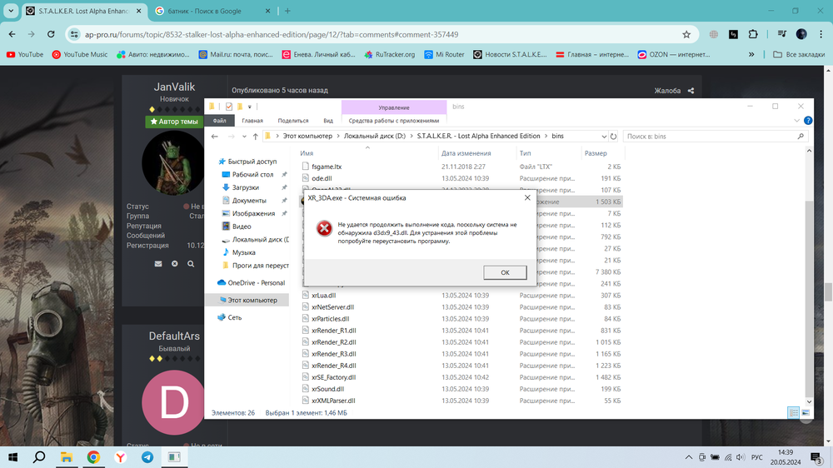Close the XR_3DA.exe error dialog with X
The height and width of the screenshot is (468, 833).
[x=527, y=198]
